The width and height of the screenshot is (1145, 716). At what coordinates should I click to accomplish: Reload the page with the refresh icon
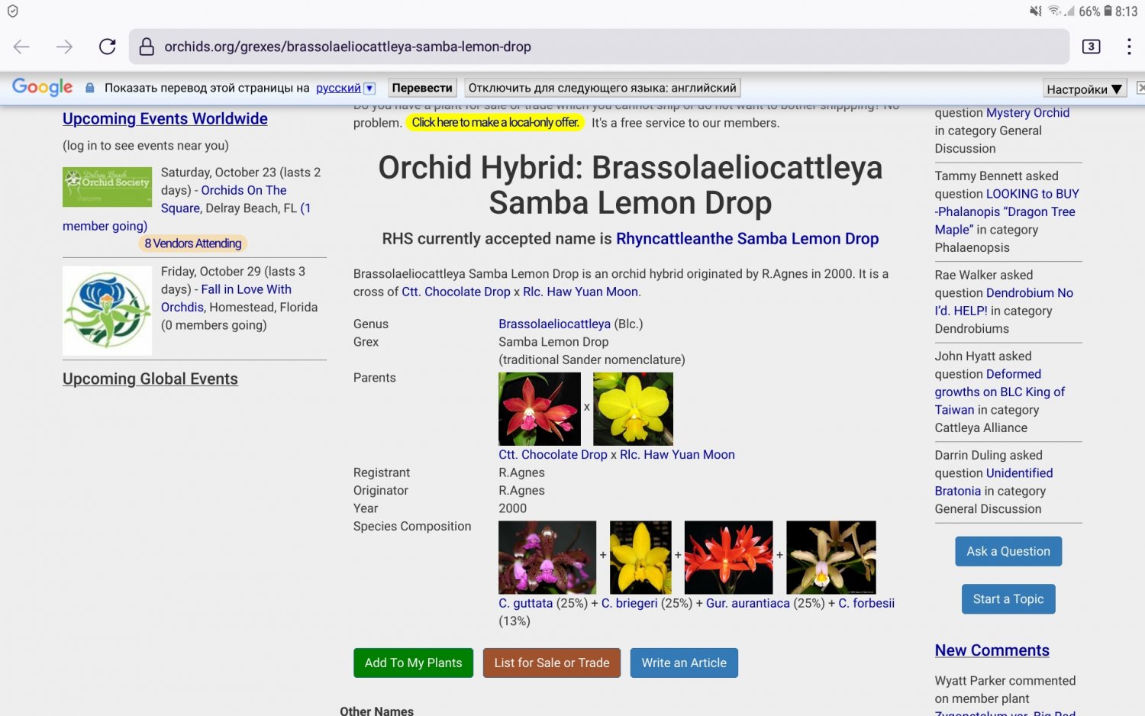tap(108, 47)
